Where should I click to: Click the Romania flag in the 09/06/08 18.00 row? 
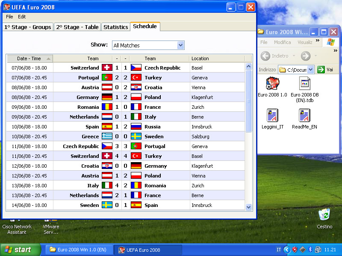point(107,107)
